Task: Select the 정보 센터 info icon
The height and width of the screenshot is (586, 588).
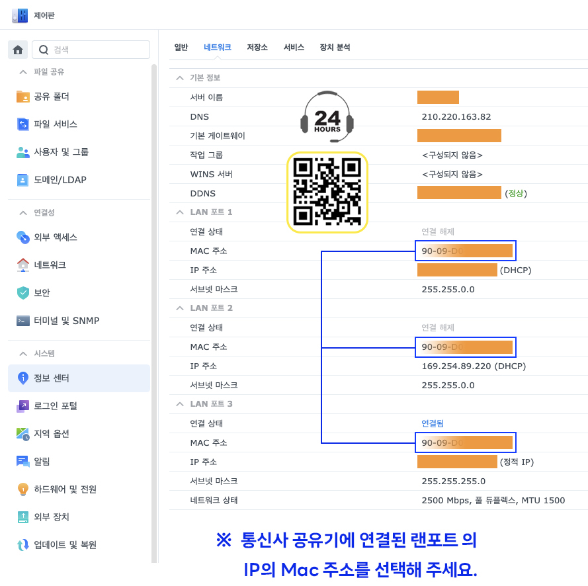Action: [23, 378]
